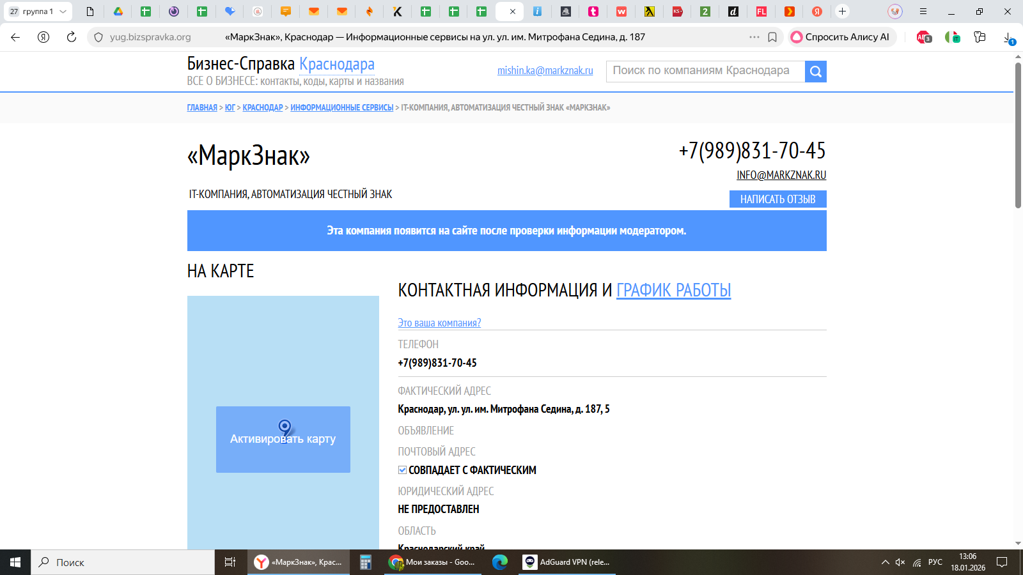
Task: Open the ГРАФИК РАБОТЫ link
Action: (x=673, y=290)
